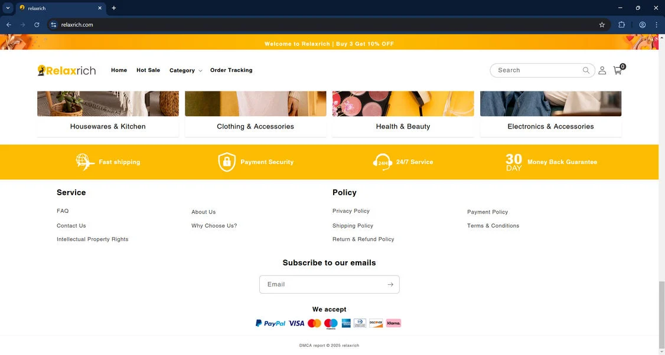Reload the page in browser
This screenshot has height=355, width=665.
[x=37, y=25]
